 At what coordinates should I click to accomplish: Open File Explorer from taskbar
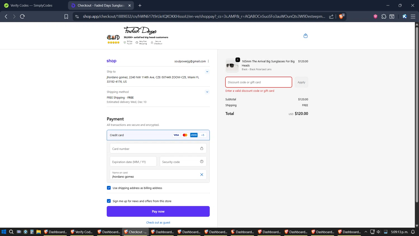click(x=39, y=232)
